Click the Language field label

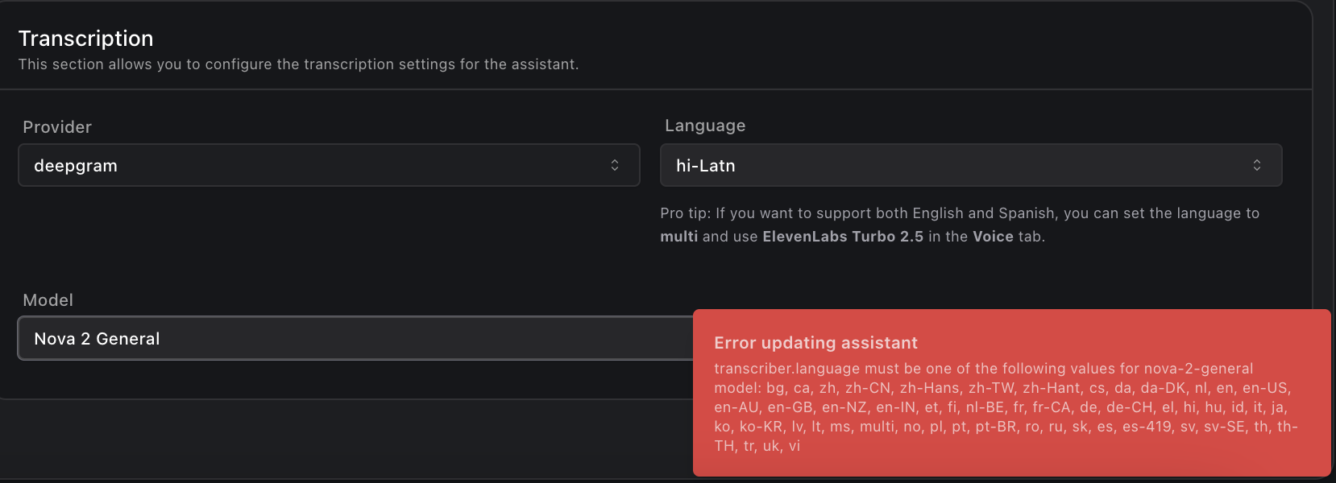click(705, 126)
